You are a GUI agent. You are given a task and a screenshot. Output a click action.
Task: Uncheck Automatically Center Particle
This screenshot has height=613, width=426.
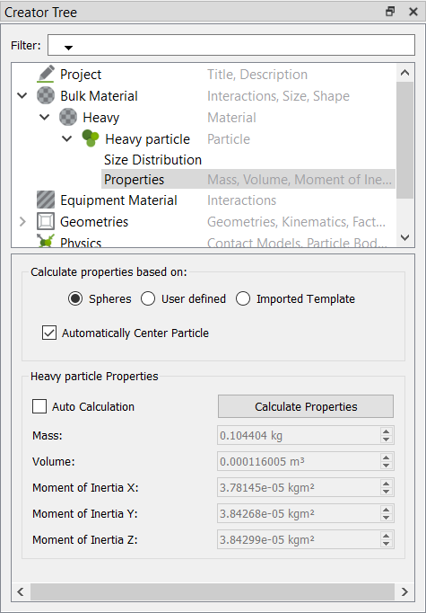[x=49, y=333]
